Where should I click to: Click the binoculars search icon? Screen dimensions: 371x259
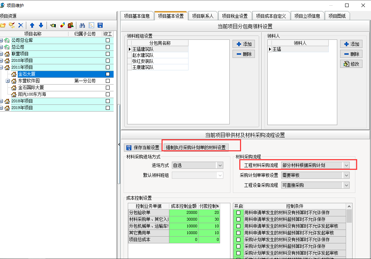tap(82, 25)
